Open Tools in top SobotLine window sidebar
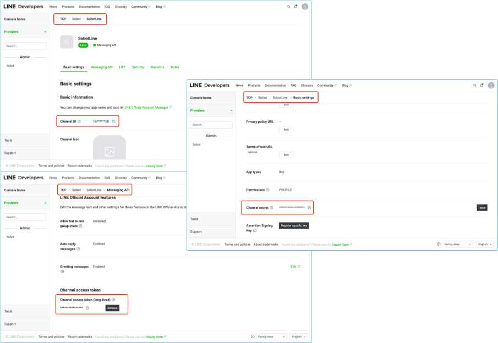The image size is (498, 343). (x=8, y=140)
